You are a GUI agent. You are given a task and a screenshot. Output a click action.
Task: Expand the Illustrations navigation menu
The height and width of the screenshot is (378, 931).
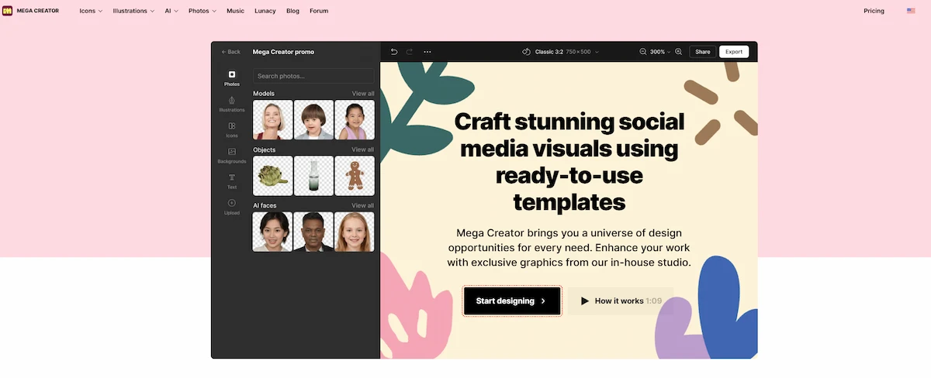(x=133, y=11)
